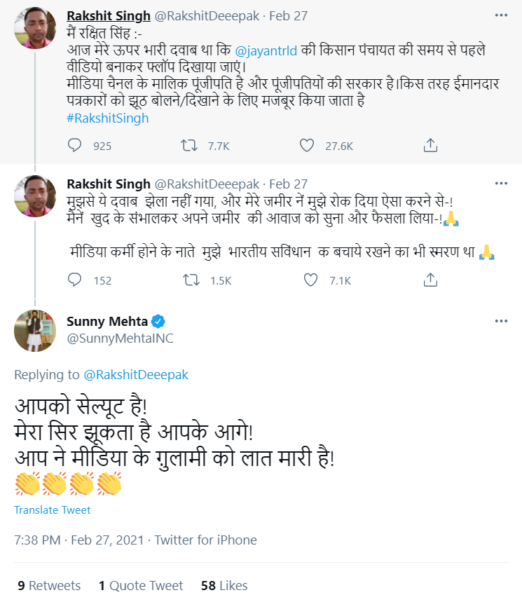522x602 pixels.
Task: Like the tweet with 7.1K likes
Action: click(x=312, y=280)
